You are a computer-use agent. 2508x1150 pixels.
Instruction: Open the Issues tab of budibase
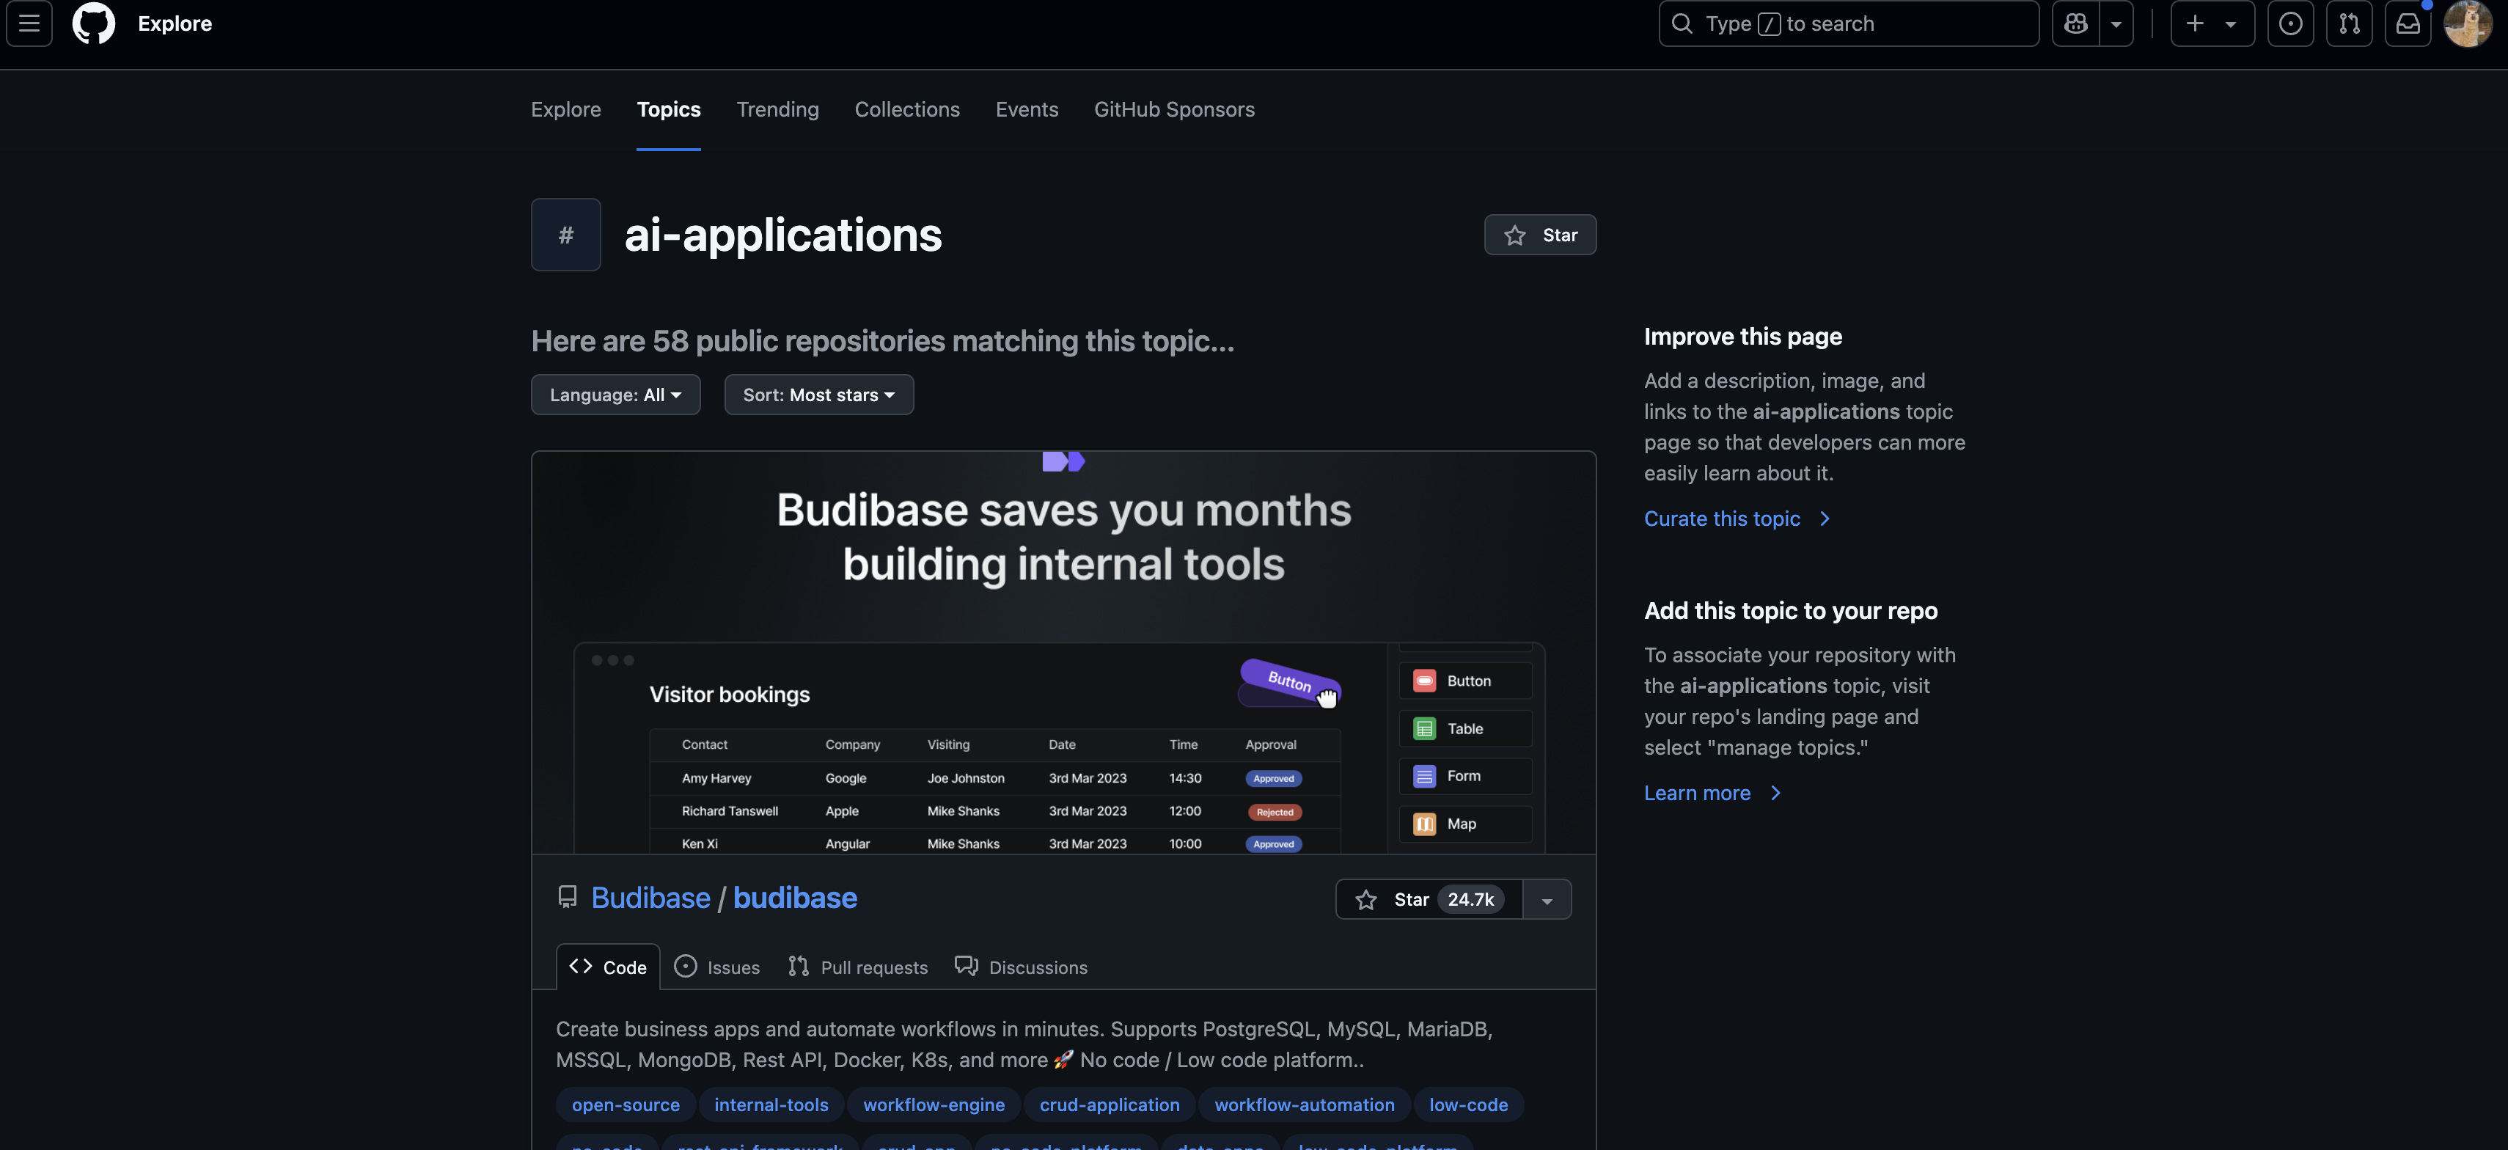click(x=716, y=967)
